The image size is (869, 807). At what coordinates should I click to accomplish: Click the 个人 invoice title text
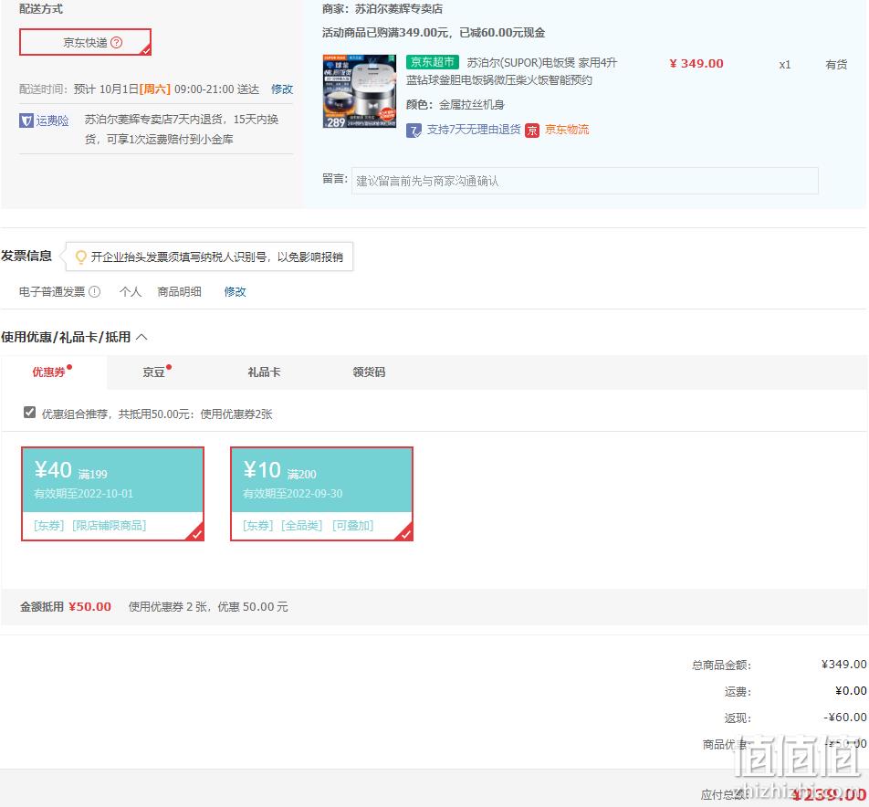click(x=131, y=291)
